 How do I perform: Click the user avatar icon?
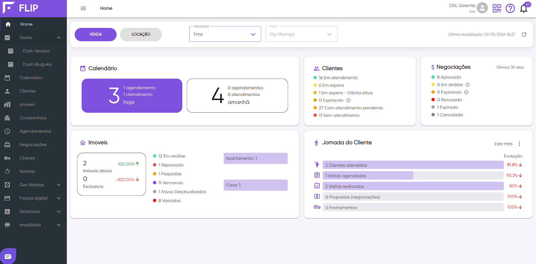tap(482, 8)
